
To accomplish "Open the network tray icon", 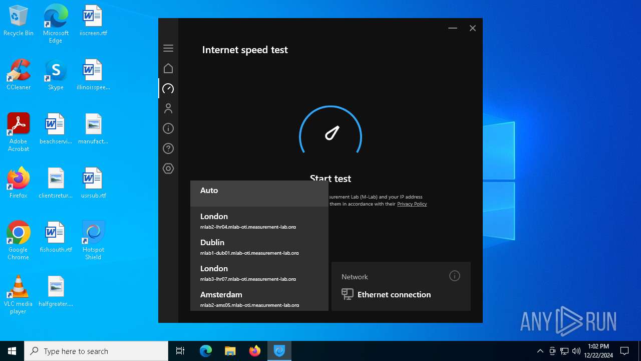I will tap(564, 351).
